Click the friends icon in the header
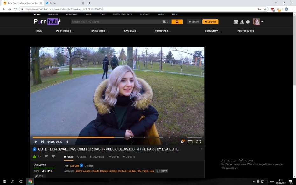Screen dimensions: 296x185 coord(242,22)
